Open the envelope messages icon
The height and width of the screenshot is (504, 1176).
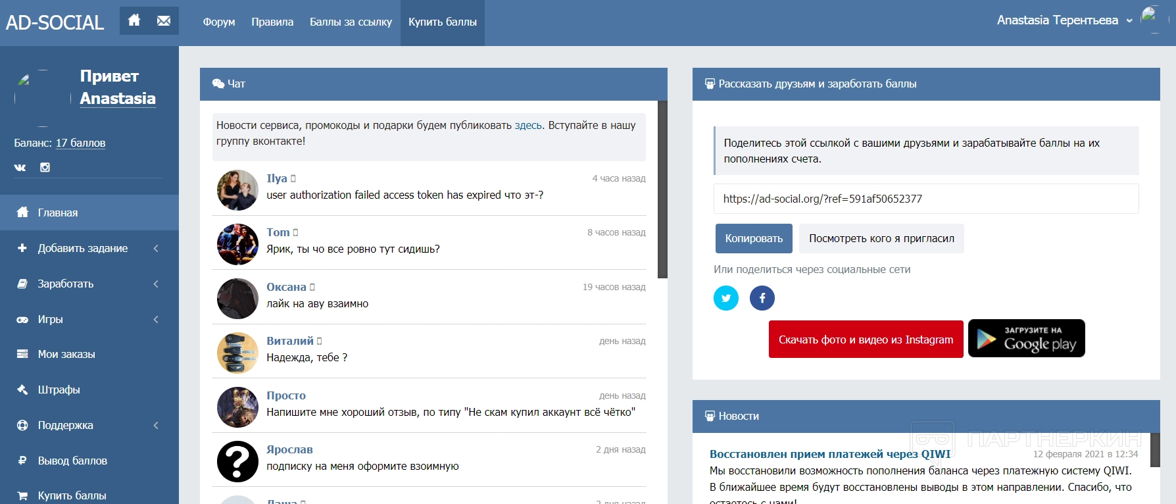point(164,20)
